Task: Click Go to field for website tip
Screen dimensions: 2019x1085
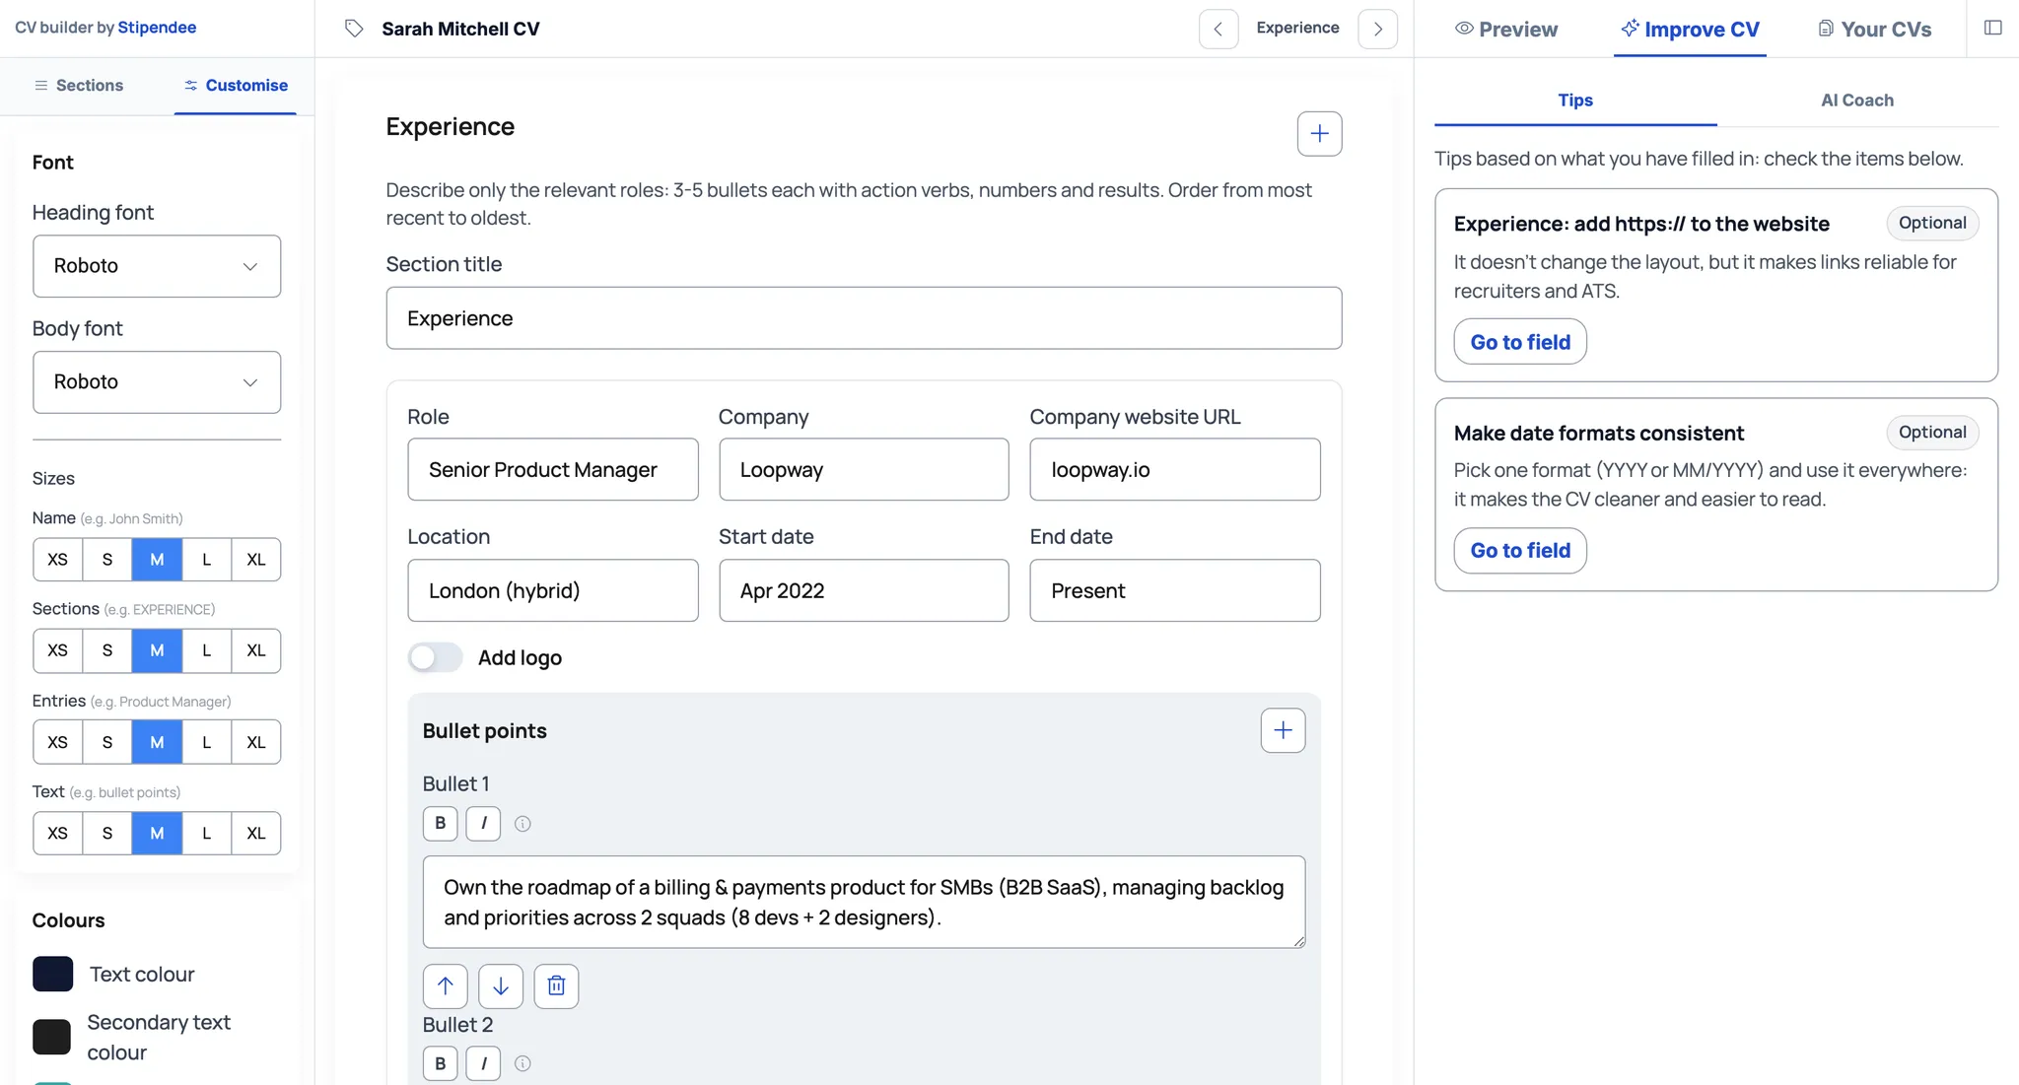Action: click(x=1520, y=342)
